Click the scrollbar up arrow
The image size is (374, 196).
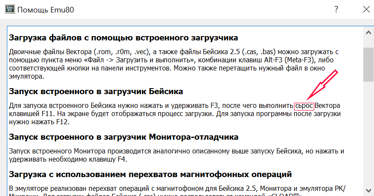click(x=368, y=33)
